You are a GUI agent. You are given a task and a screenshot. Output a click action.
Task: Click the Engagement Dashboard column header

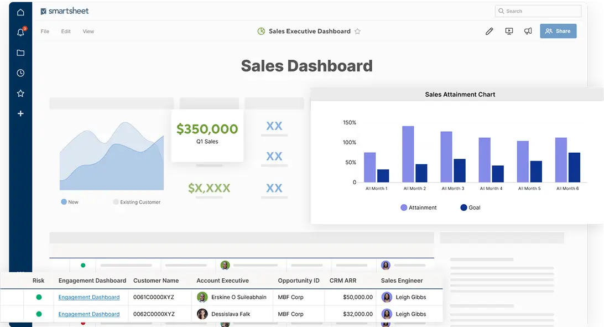(92, 281)
